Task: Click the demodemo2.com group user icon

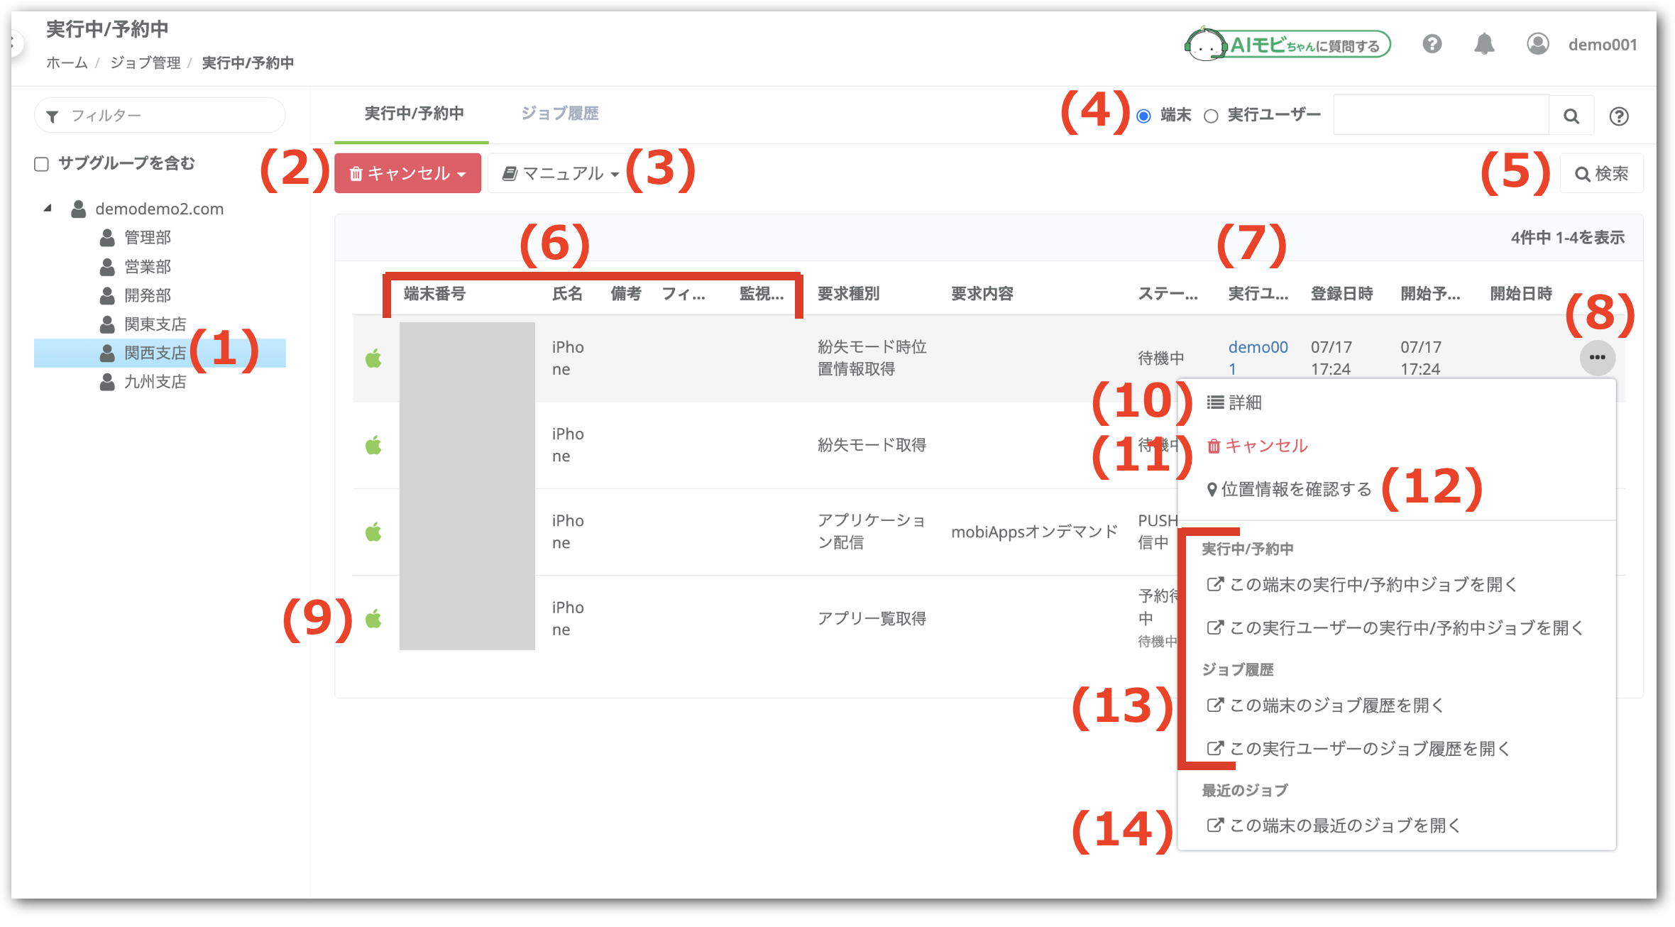Action: pos(79,209)
